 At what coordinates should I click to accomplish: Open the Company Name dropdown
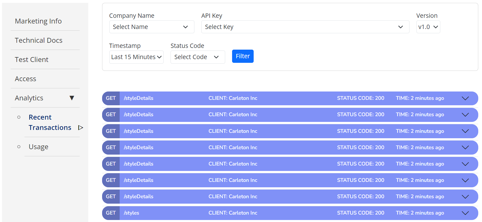(152, 27)
